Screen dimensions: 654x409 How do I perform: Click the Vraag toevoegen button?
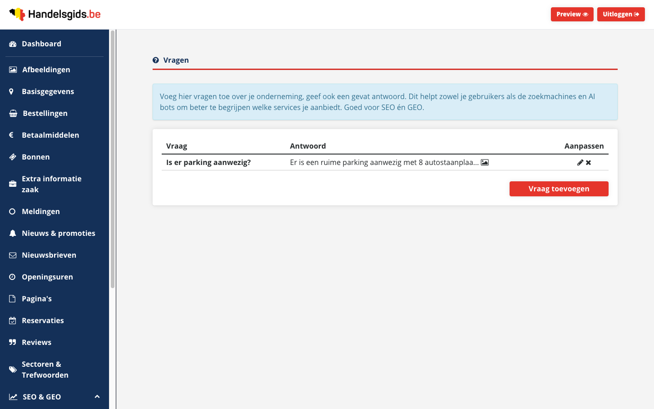tap(559, 189)
